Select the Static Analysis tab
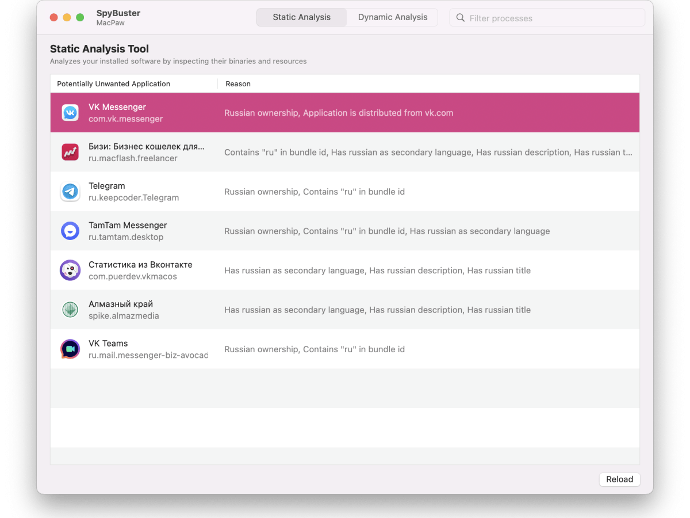Screen dimensions: 690x518 pos(301,17)
